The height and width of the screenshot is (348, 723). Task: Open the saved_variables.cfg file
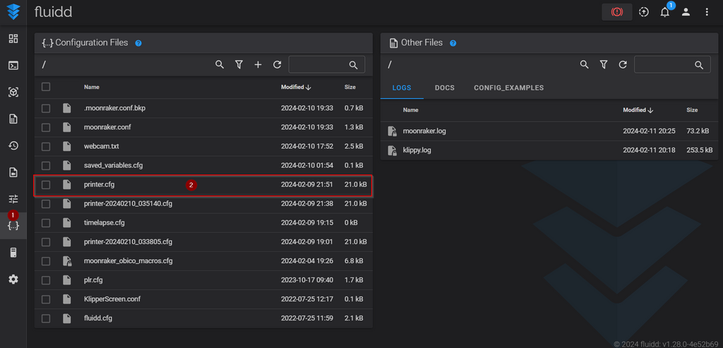tap(203, 165)
